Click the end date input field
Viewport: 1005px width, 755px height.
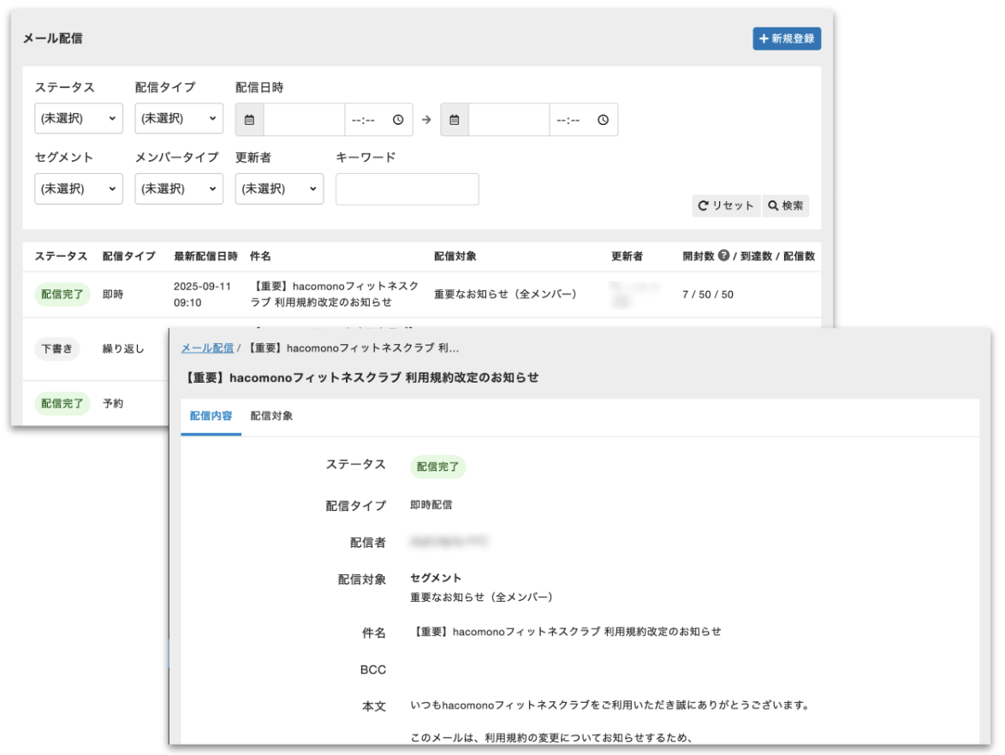tap(508, 120)
